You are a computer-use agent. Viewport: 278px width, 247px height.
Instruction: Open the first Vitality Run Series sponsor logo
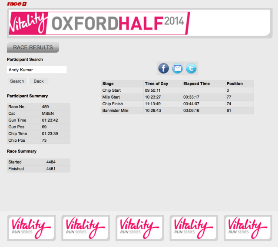point(31,228)
